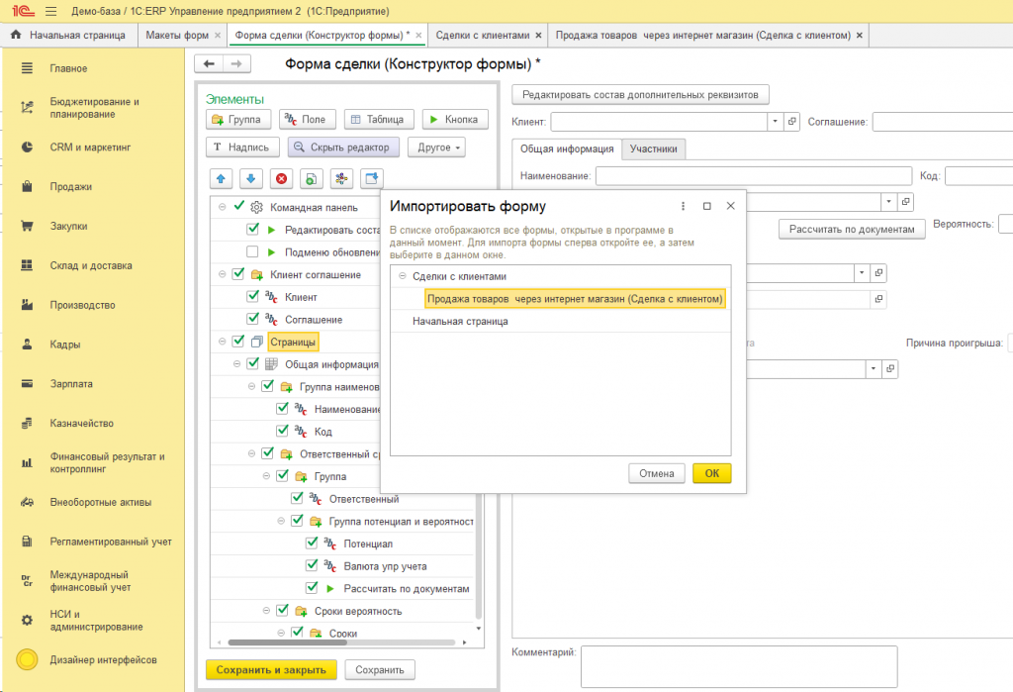Screen dimensions: 1013x692
Task: Enable Подменю обновления checkbox
Action: [252, 251]
